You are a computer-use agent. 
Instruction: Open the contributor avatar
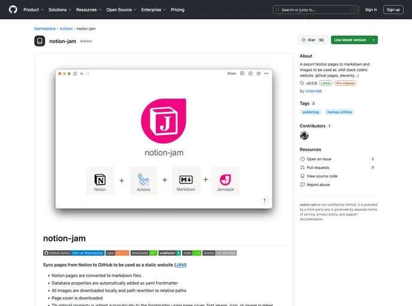pos(304,136)
